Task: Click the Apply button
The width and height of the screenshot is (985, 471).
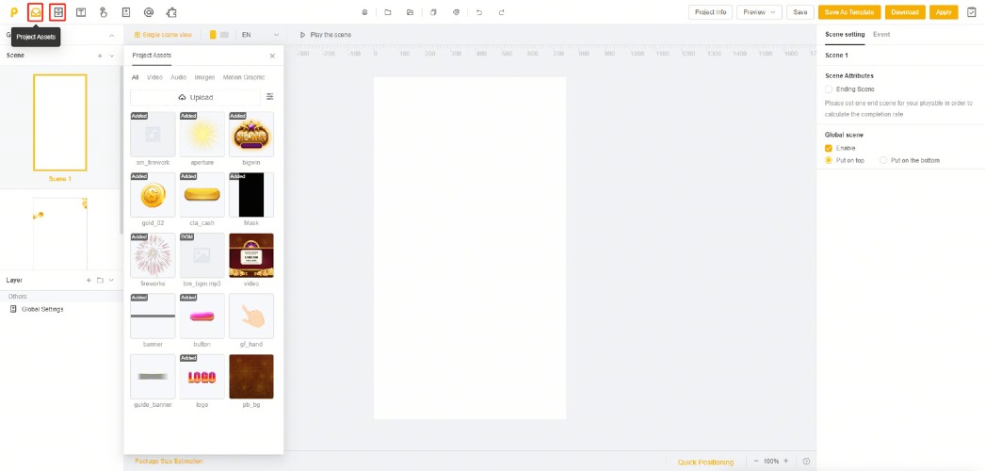Action: point(944,12)
